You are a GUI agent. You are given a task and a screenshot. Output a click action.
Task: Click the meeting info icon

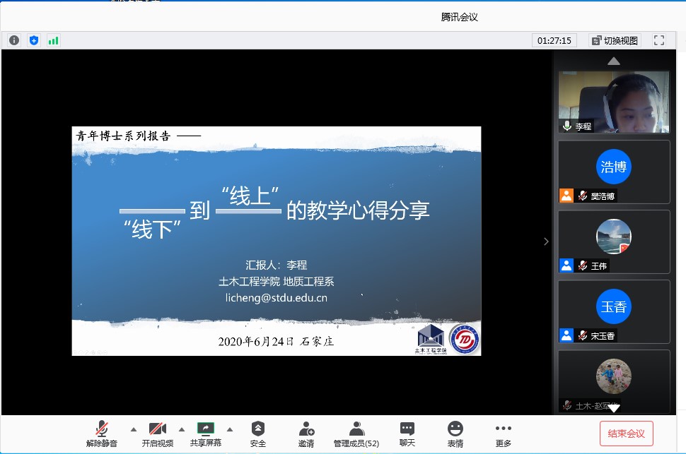click(14, 40)
